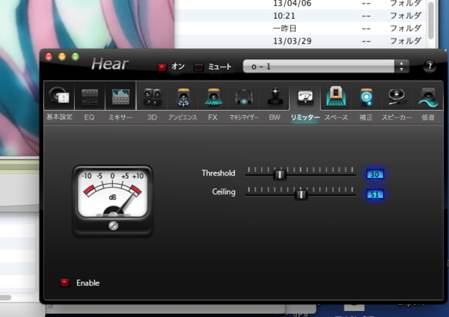Click the preset dropdown up/down arrows
449x317 pixels.
[401, 67]
